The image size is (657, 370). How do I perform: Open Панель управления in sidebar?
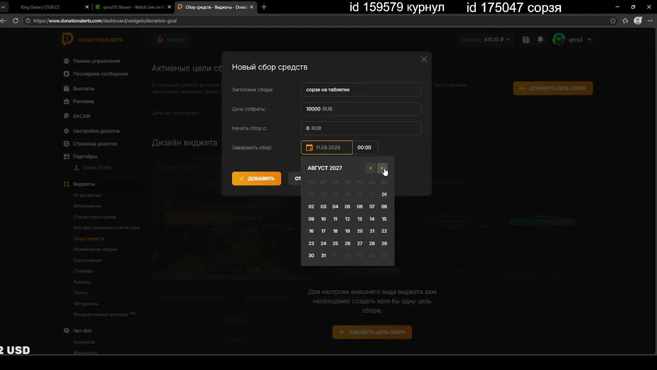pos(96,61)
